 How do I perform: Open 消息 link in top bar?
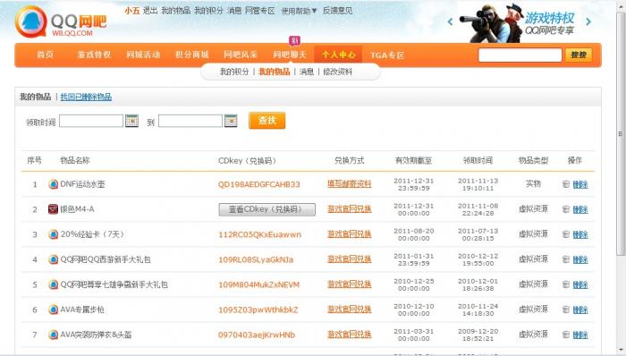pyautogui.click(x=234, y=11)
